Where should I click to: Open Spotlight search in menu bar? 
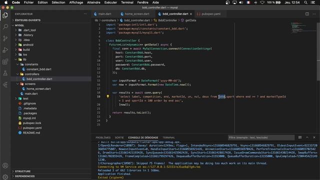pyautogui.click(x=305, y=2)
